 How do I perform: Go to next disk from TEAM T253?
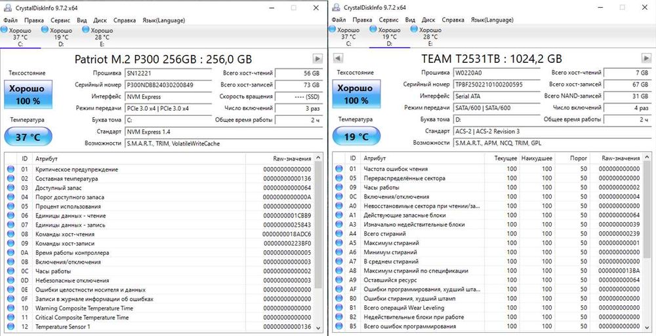[646, 58]
